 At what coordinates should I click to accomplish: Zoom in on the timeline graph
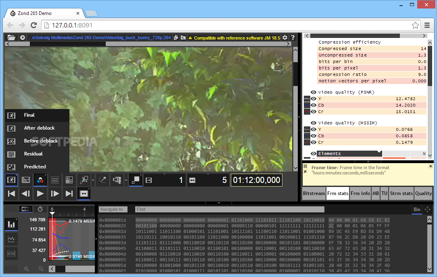[27, 269]
